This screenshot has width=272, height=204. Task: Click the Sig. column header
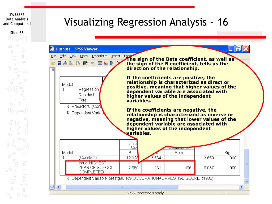[x=228, y=153]
